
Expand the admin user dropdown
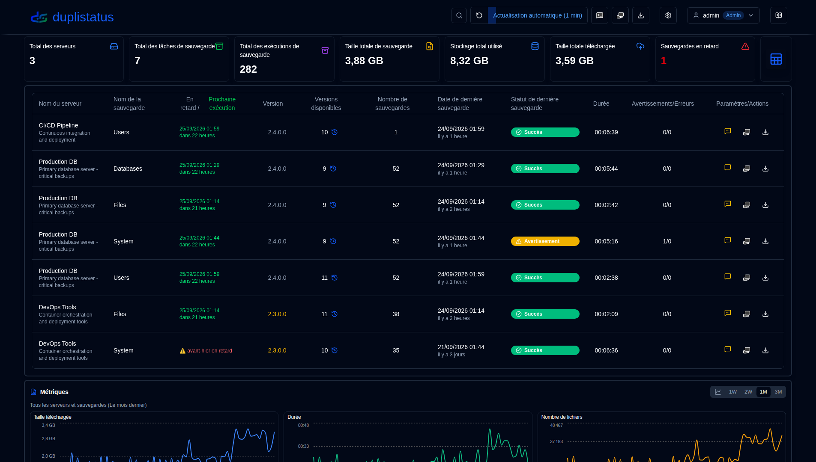tap(723, 15)
